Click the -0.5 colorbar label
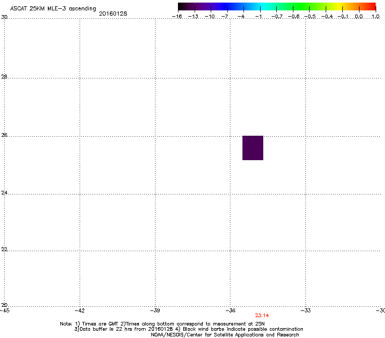 tap(310, 17)
